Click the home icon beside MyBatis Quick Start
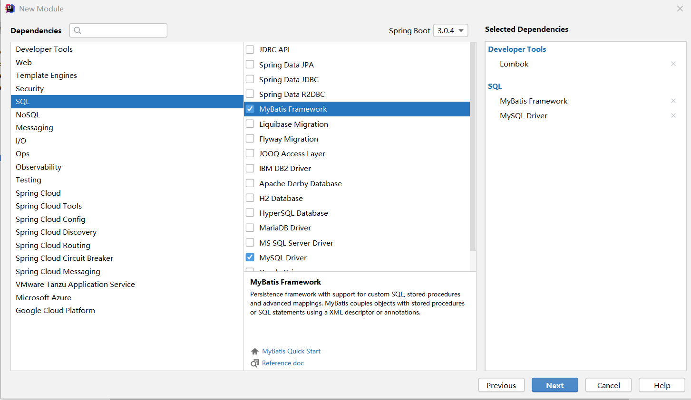 pyautogui.click(x=255, y=352)
